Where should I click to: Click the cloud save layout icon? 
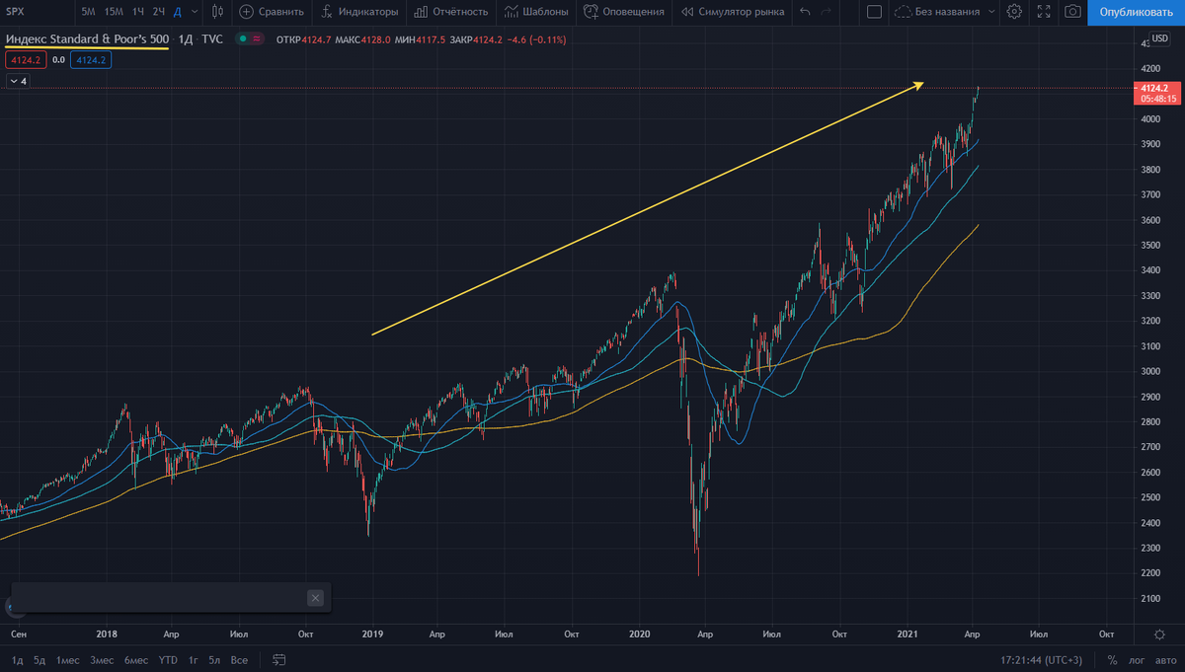point(904,12)
